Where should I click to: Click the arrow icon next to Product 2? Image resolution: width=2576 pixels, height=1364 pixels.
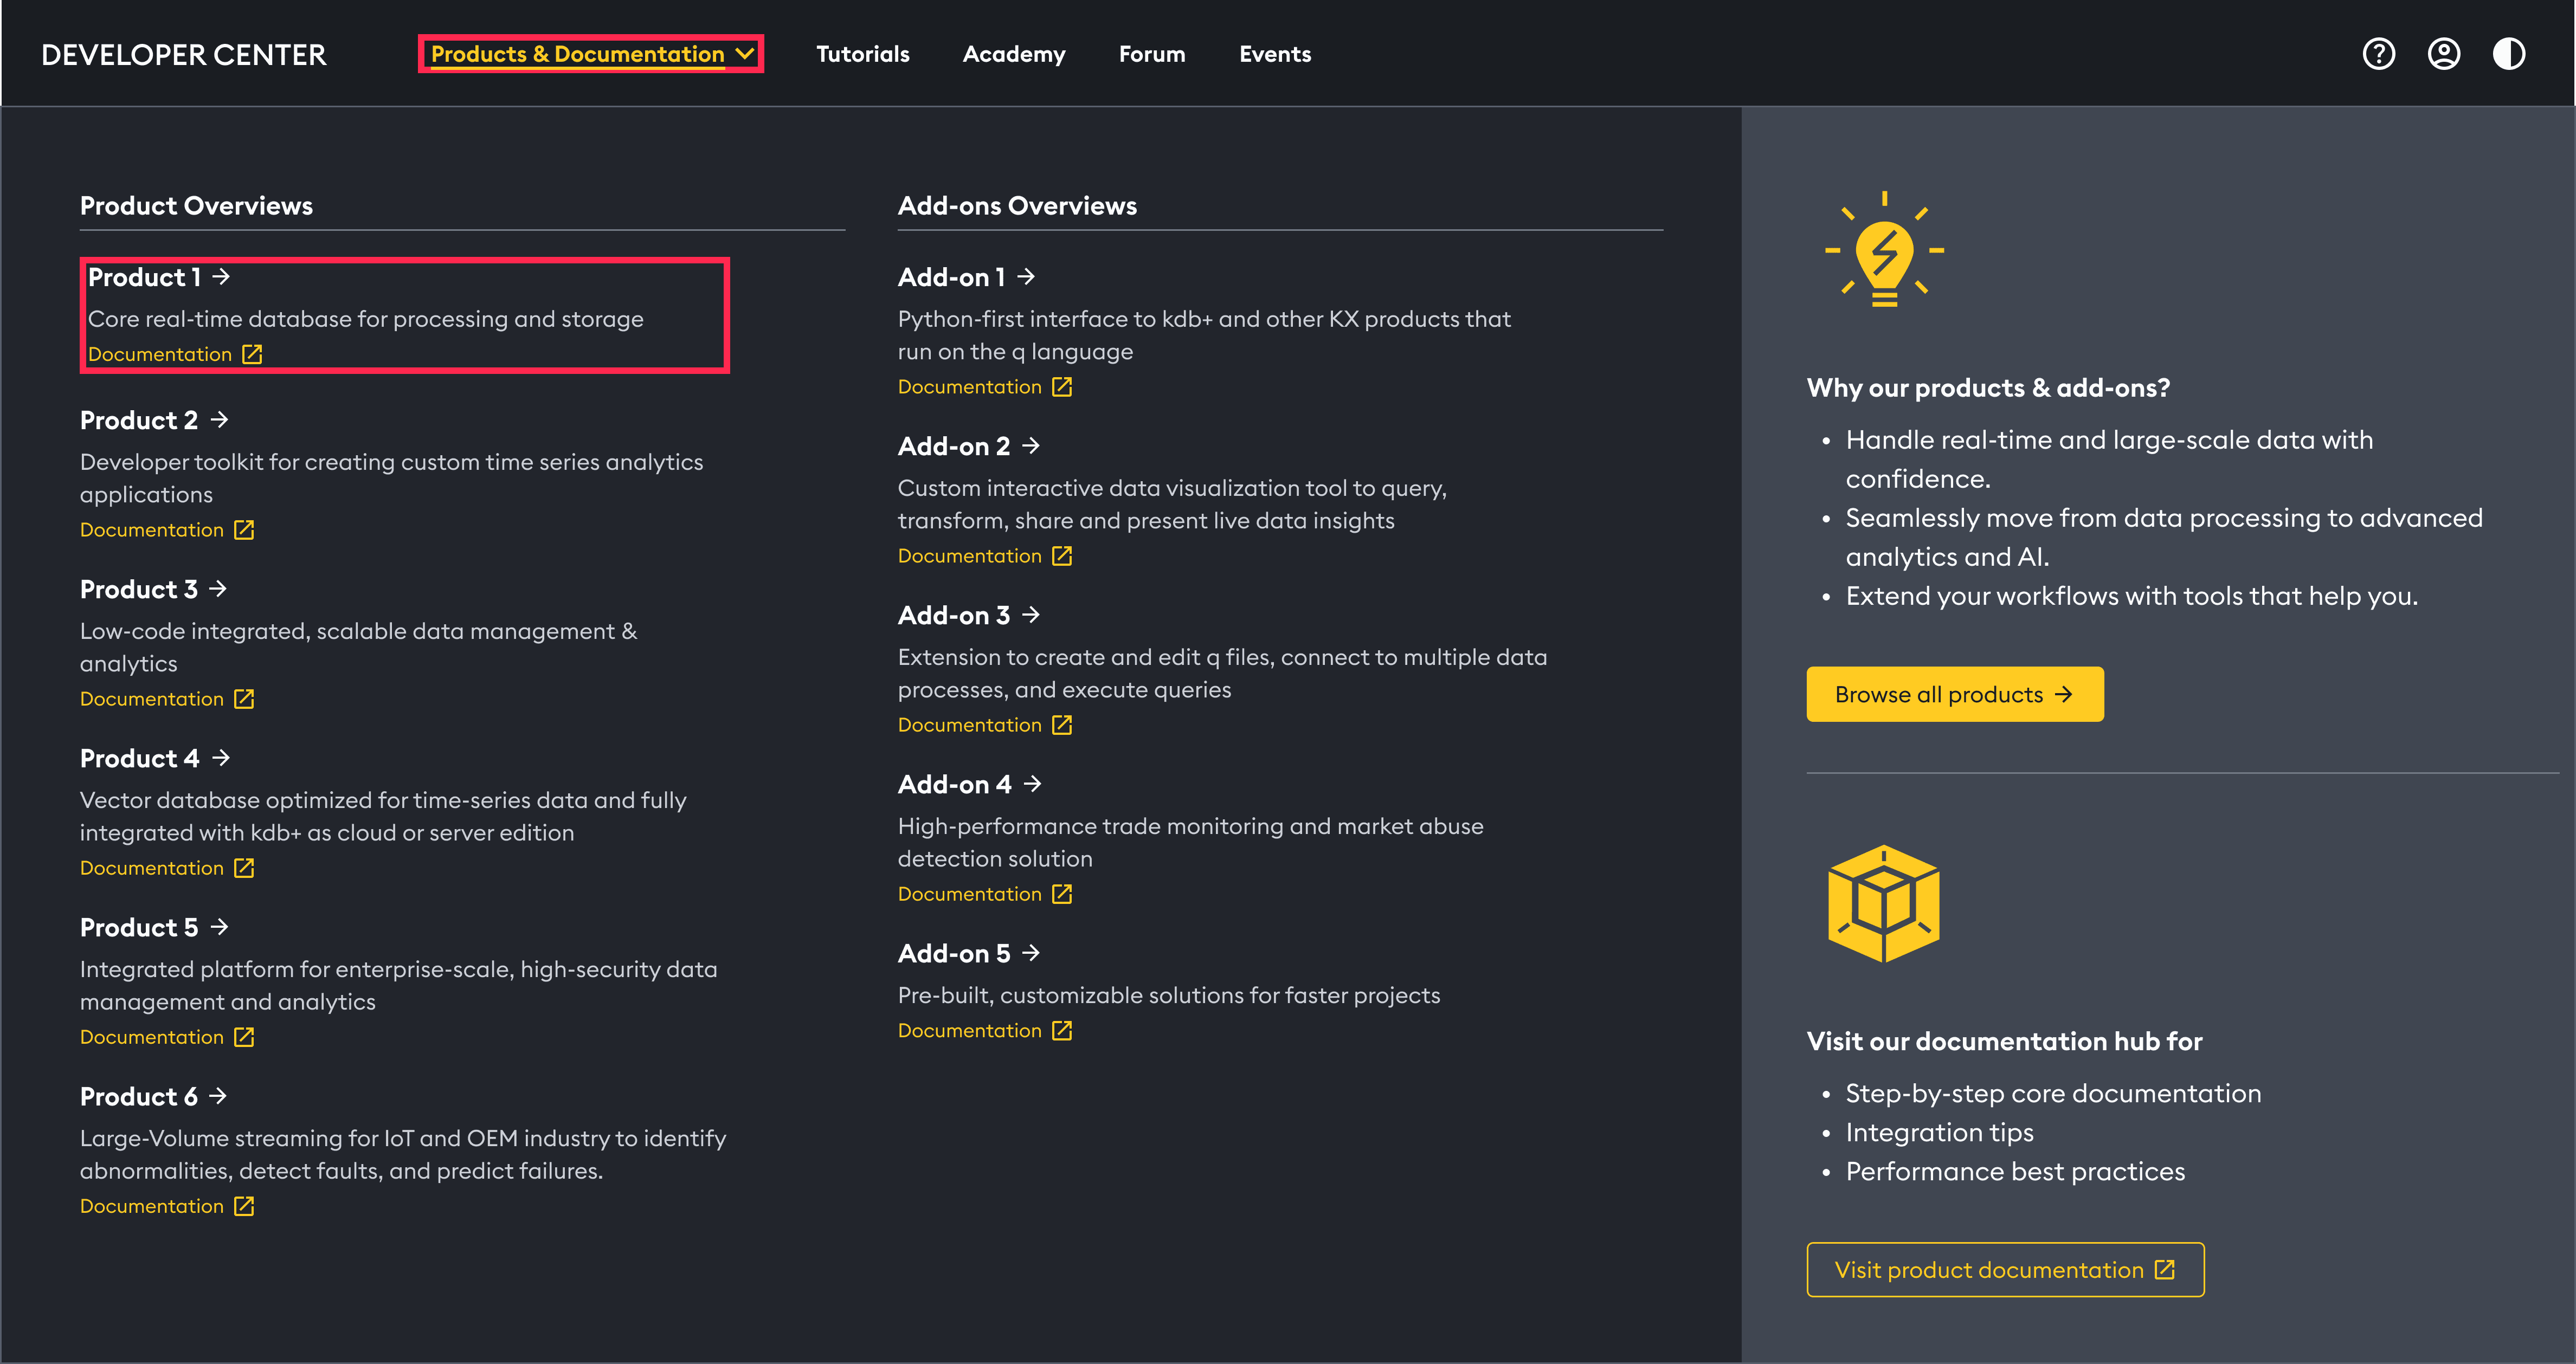point(220,420)
